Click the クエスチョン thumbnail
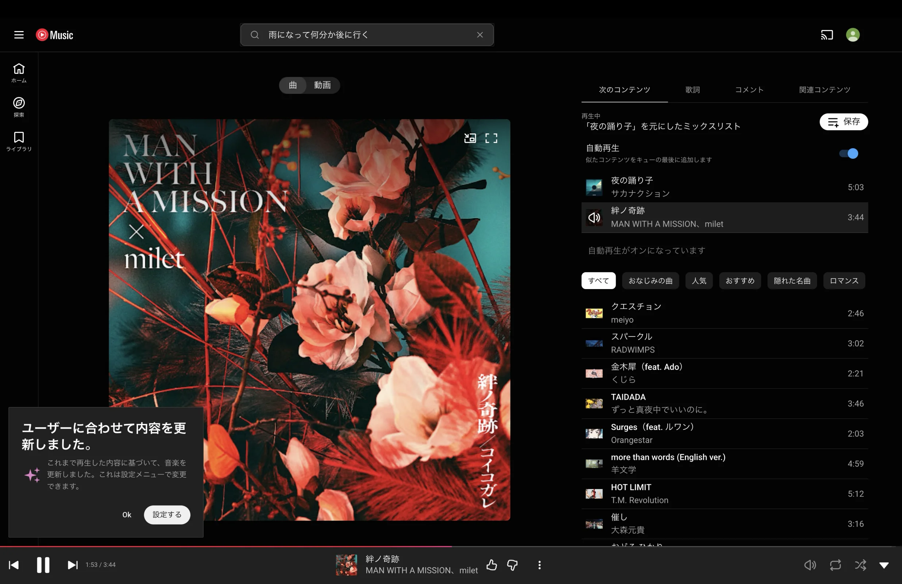 (594, 313)
